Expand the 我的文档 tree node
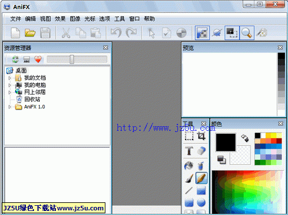 click(x=10, y=78)
